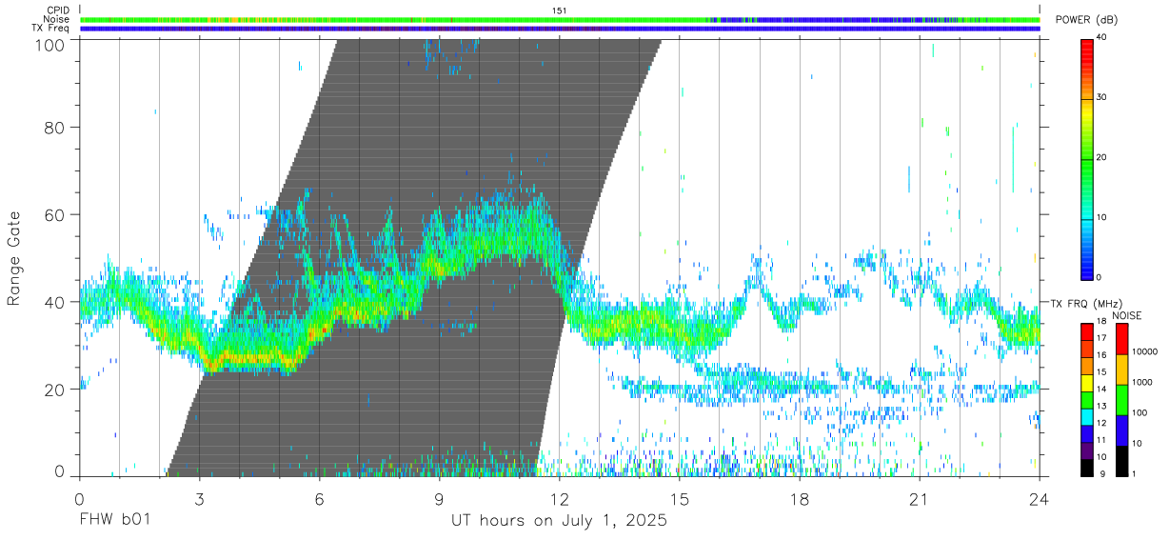Image resolution: width=1169 pixels, height=540 pixels.
Task: Click the x-axis '21' hour label
Action: coord(919,499)
